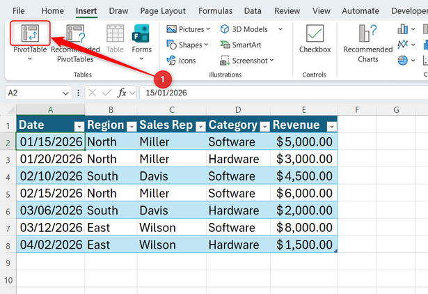
Task: Open Recommended PivotTables
Action: [75, 43]
